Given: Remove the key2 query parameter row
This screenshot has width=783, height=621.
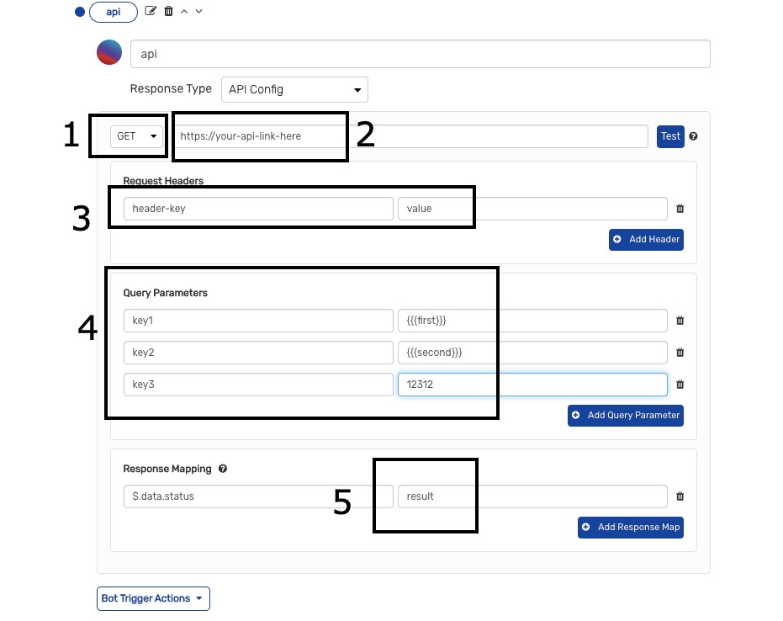Looking at the screenshot, I should (680, 353).
